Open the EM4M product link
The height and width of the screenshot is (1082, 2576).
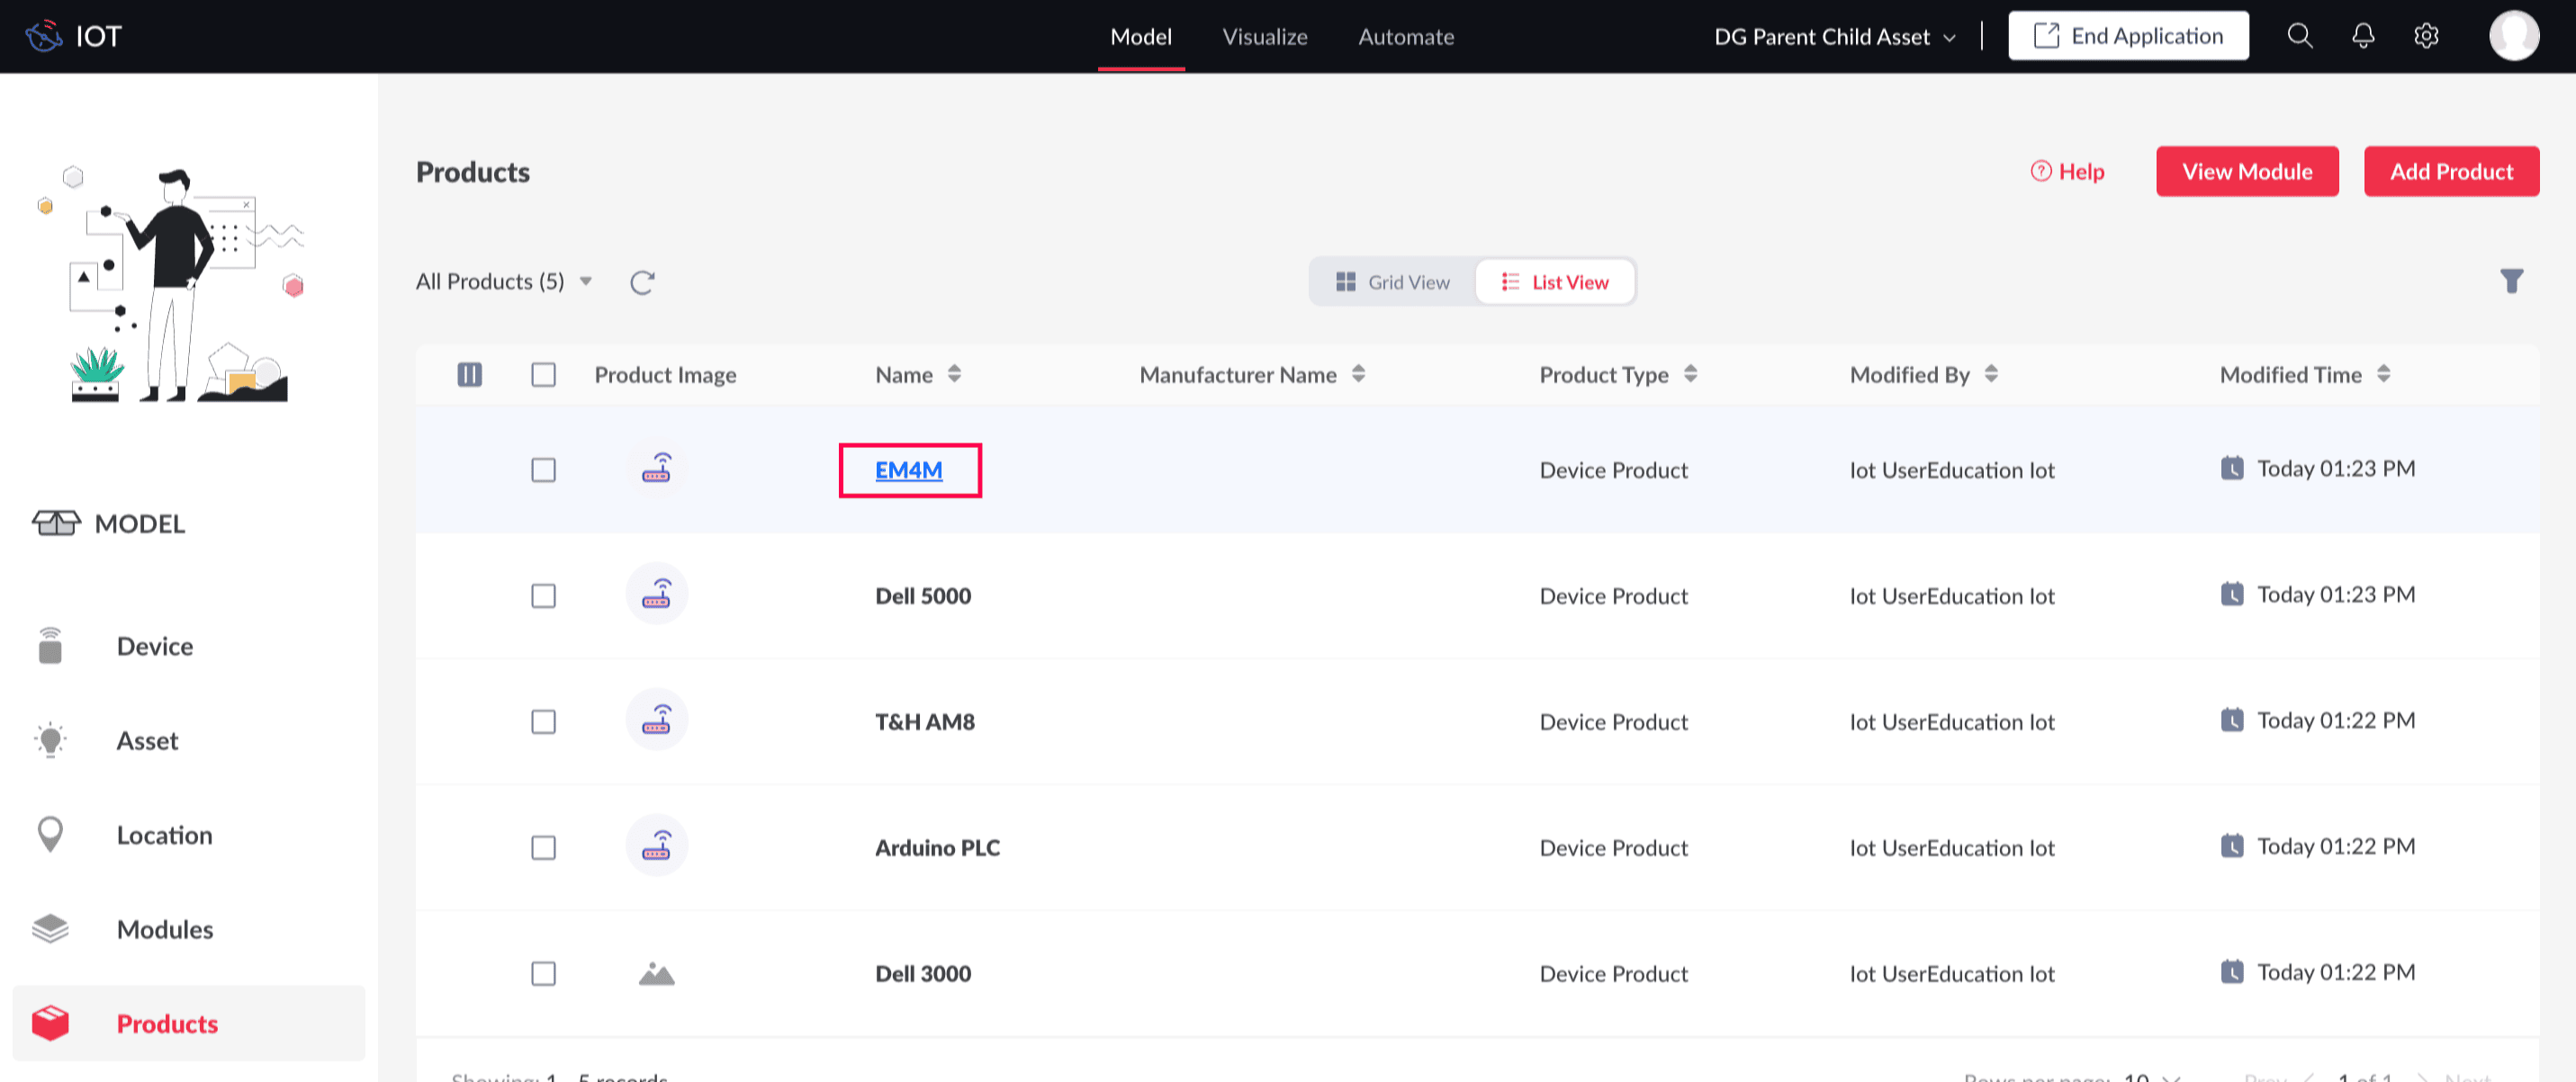click(908, 469)
